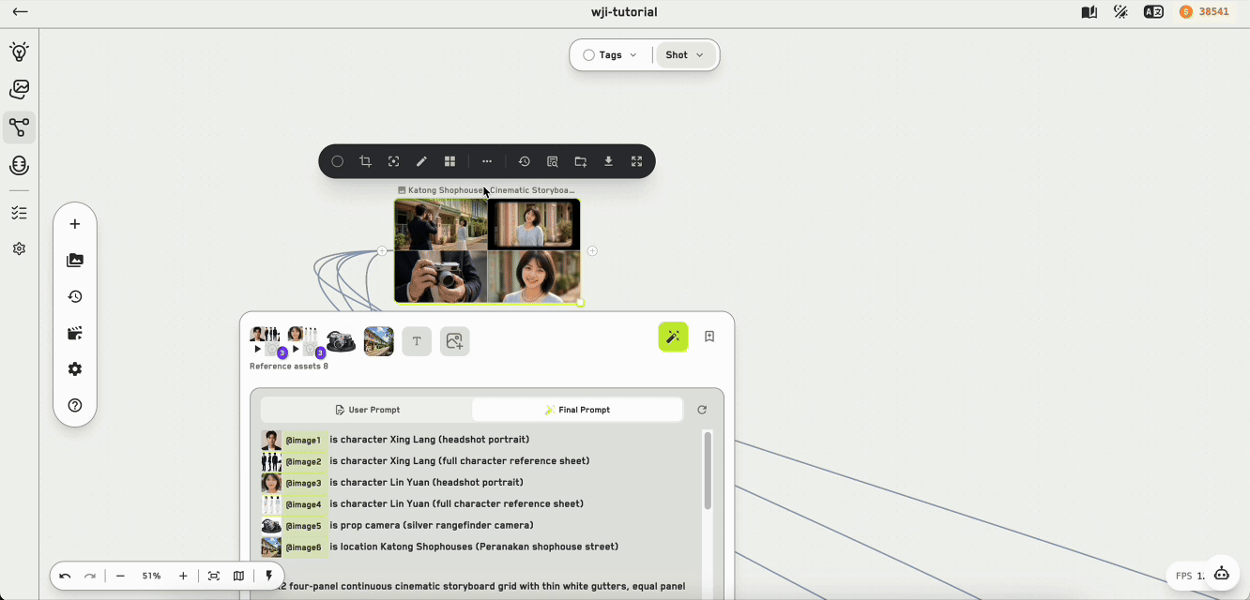Click the storyboard node's right output connector
Image resolution: width=1250 pixels, height=600 pixels.
click(x=592, y=251)
